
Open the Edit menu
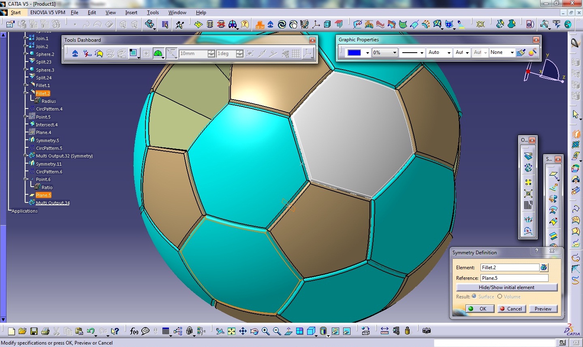point(92,13)
